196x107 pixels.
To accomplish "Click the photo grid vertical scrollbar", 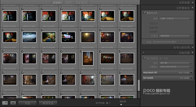I will [139, 85].
